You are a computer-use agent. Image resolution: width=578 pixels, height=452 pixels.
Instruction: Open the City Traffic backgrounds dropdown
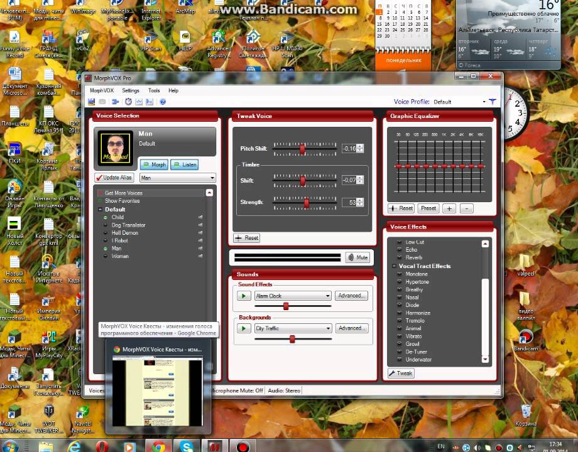click(327, 328)
